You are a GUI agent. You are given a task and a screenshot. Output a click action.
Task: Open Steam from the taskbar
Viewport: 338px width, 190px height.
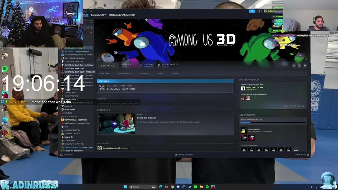point(190,187)
